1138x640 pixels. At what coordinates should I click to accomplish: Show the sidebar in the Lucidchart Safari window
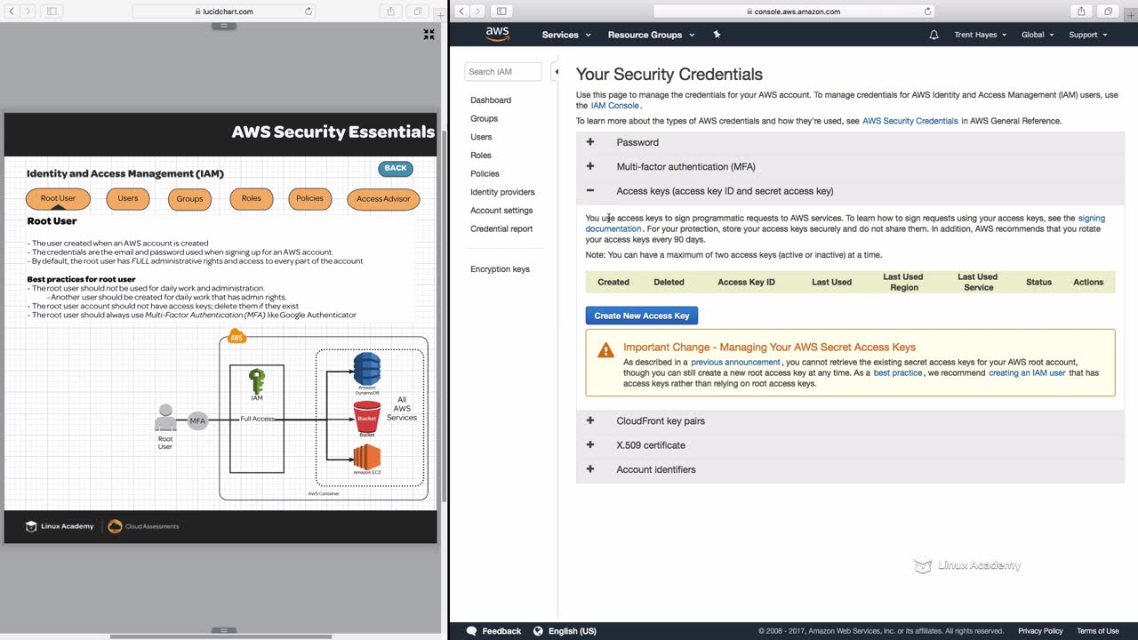click(52, 12)
